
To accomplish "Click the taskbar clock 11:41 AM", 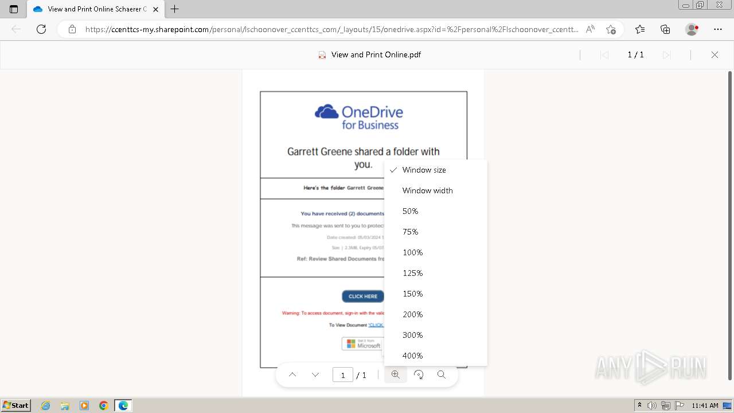I will (x=705, y=406).
